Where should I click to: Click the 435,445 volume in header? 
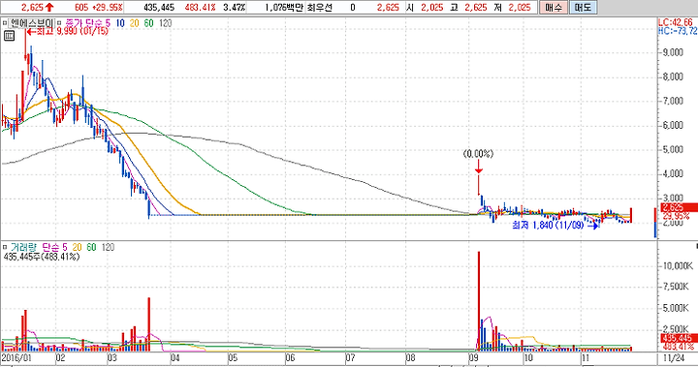pyautogui.click(x=159, y=7)
